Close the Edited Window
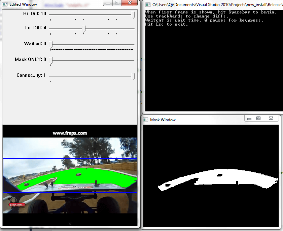The image size is (283, 231). pos(129,3)
